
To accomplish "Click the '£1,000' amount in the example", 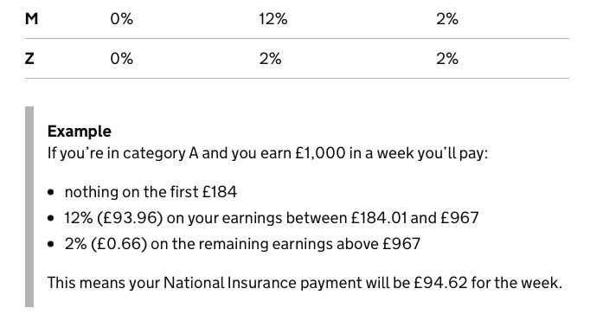I will tap(320, 153).
